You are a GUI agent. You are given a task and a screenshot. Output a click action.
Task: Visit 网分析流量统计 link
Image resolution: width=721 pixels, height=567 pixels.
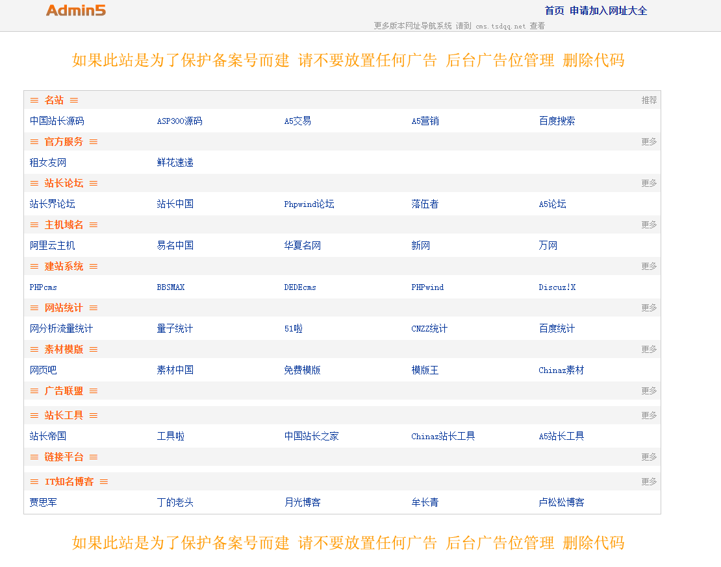(61, 329)
